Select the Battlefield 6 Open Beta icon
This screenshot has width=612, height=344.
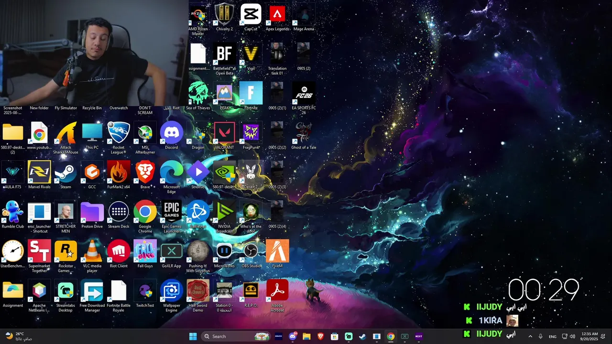click(224, 54)
